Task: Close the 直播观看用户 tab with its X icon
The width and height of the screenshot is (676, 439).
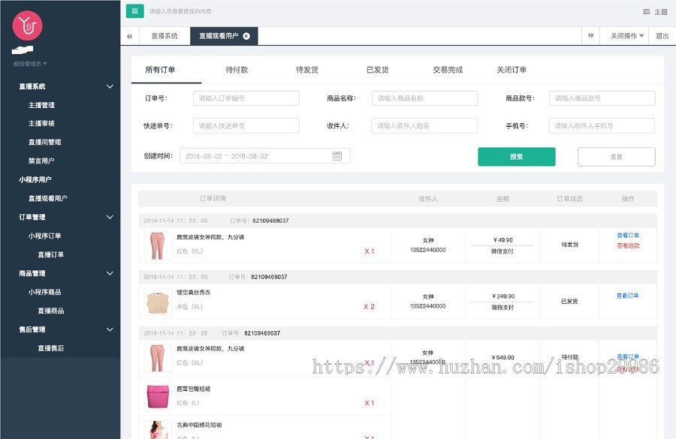Action: pyautogui.click(x=246, y=36)
